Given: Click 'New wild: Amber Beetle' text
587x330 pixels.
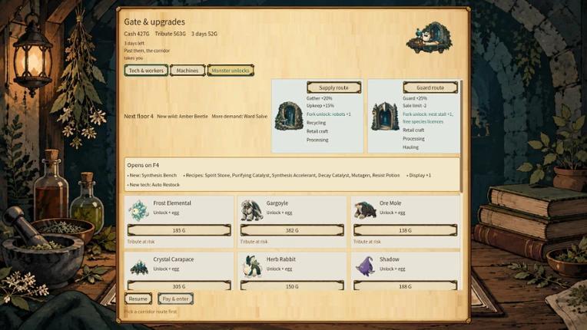Looking at the screenshot, I should 182,116.
